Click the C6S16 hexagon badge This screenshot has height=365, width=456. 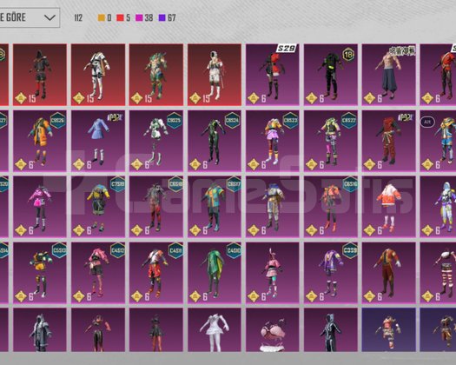point(350,184)
